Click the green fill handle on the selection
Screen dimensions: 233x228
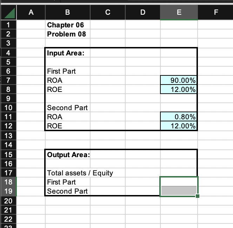click(x=198, y=196)
